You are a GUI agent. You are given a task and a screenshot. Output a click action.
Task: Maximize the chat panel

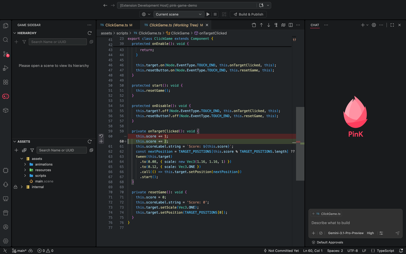click(x=392, y=25)
